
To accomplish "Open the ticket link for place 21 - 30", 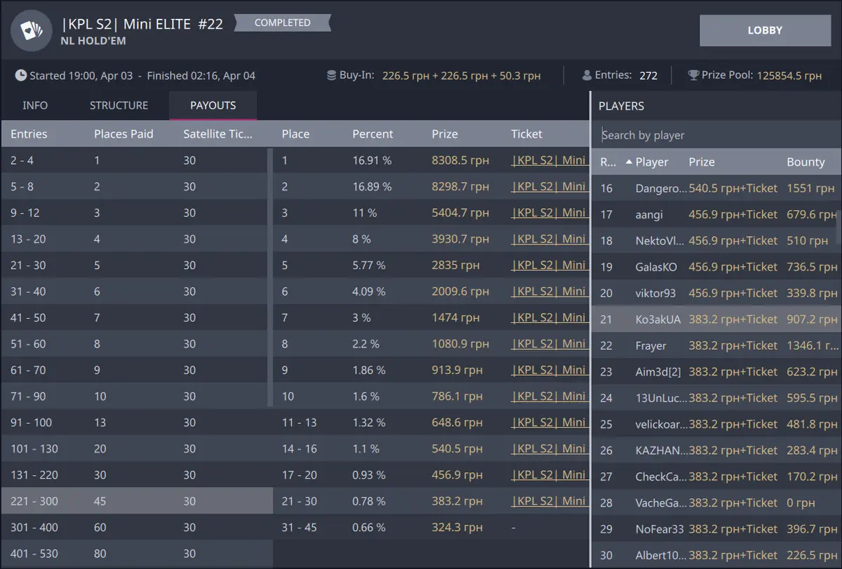I will (549, 501).
